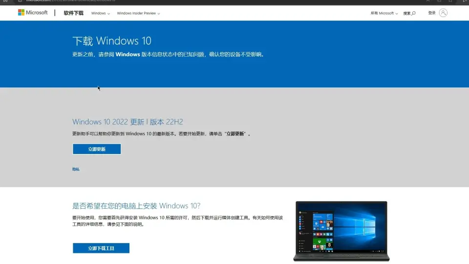The width and height of the screenshot is (469, 264).
Task: Click the 登录 account avatar icon
Action: [x=443, y=13]
